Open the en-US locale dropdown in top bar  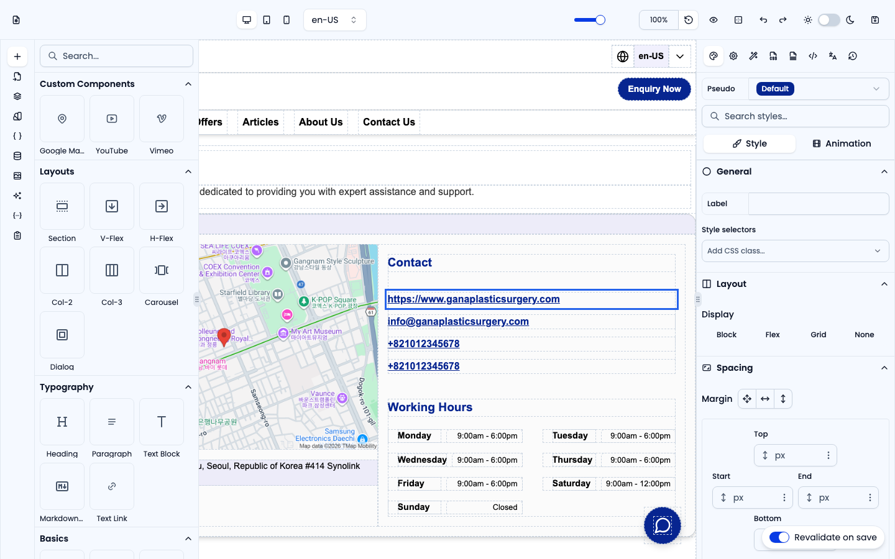335,20
